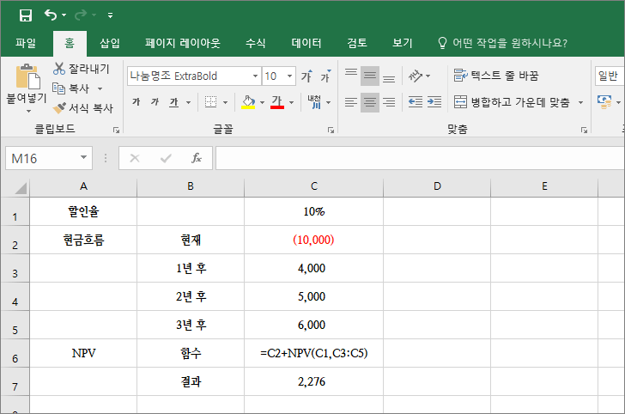This screenshot has width=625, height=414.
Task: Click 텍스트 줄 바꿈 wrap text
Action: click(496, 75)
